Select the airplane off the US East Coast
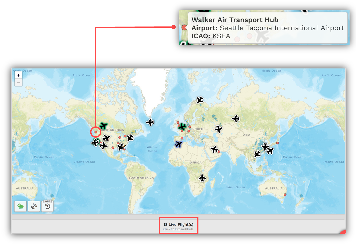Image resolution: width=356 pixels, height=247 pixels. (x=130, y=138)
